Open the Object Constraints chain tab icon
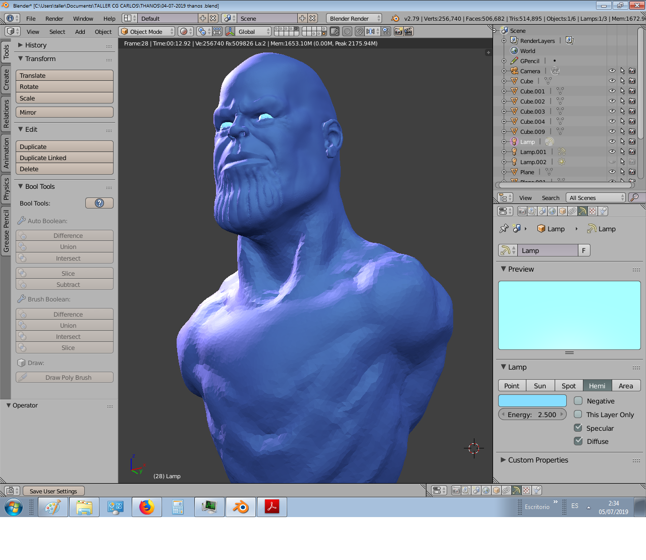 tap(573, 211)
